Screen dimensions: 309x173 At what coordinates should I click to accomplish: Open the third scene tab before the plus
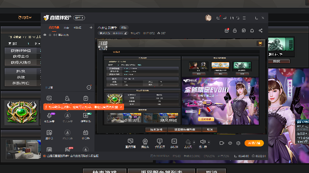(x=77, y=28)
